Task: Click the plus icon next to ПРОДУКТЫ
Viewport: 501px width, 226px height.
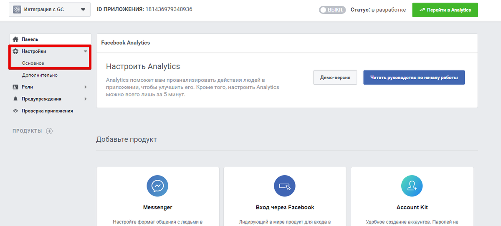Action: click(x=49, y=131)
